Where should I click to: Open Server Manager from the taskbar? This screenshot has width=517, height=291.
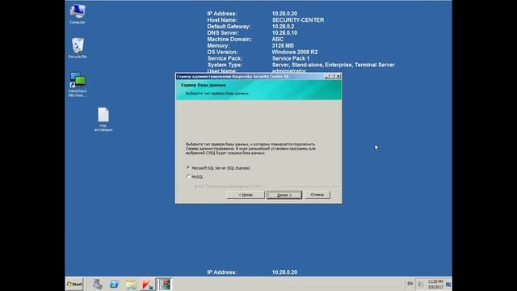click(97, 284)
